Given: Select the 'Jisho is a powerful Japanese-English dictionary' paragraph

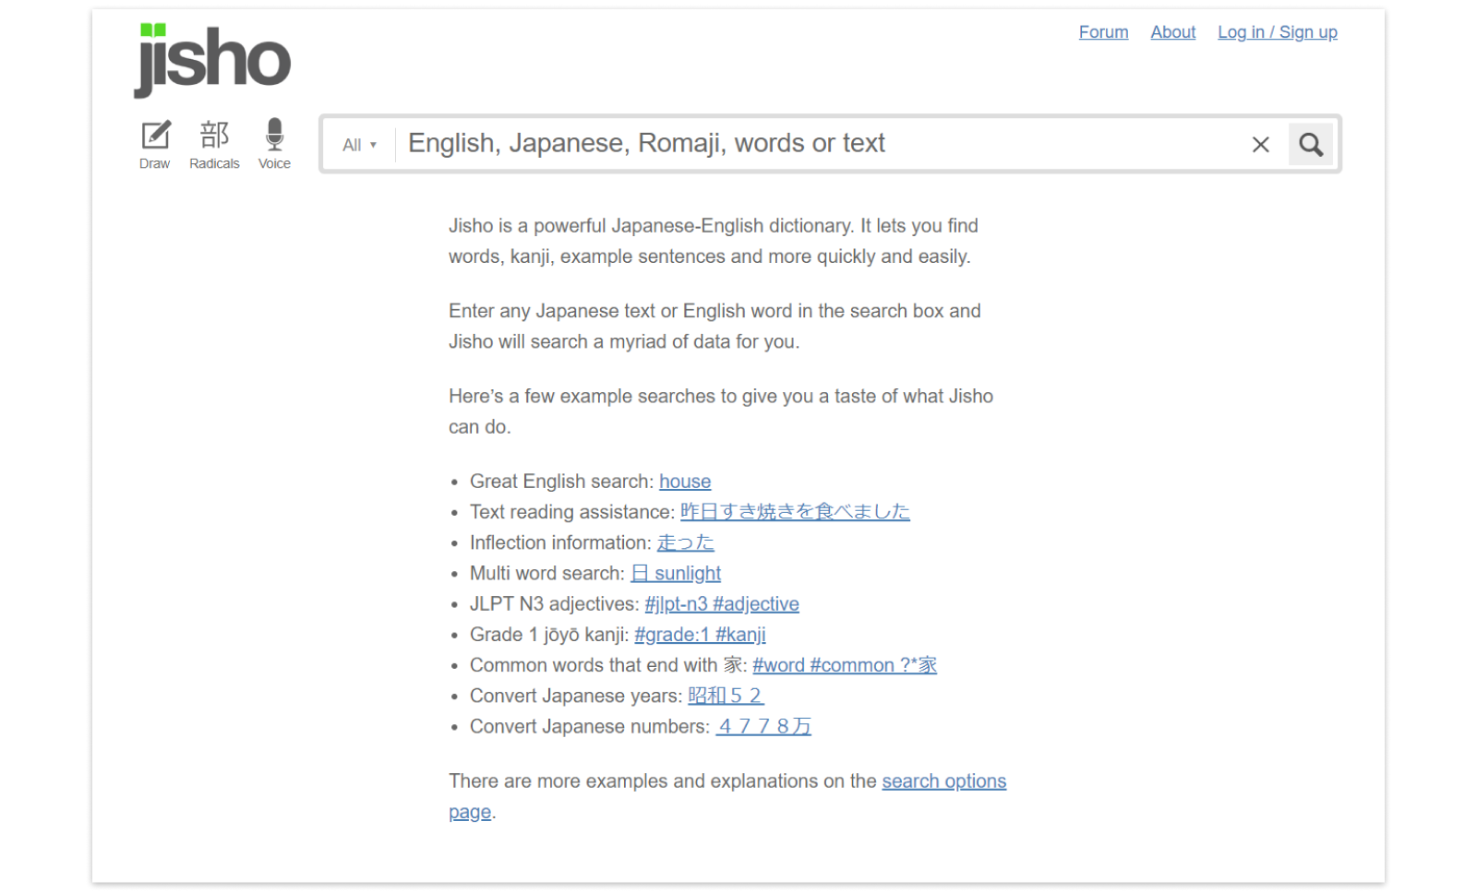Looking at the screenshot, I should click(x=714, y=241).
